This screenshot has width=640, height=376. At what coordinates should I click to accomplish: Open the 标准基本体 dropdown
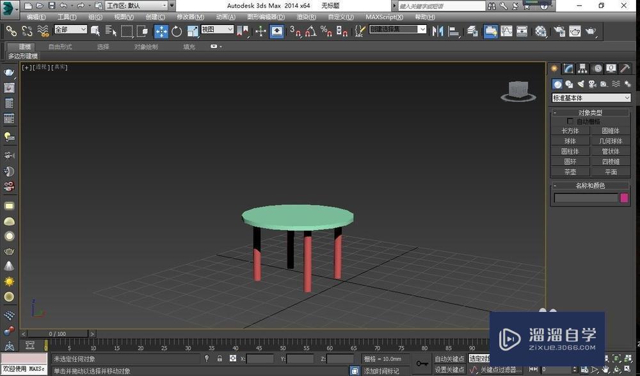(590, 97)
